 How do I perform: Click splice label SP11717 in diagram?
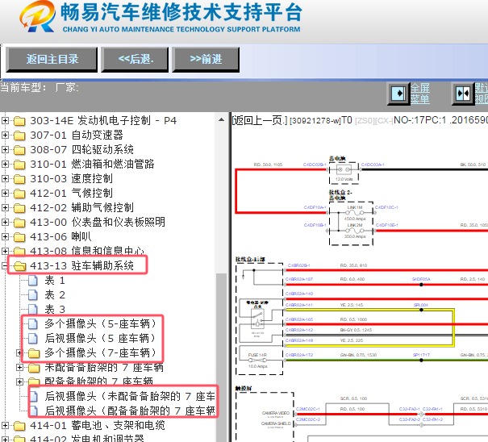[x=421, y=355]
